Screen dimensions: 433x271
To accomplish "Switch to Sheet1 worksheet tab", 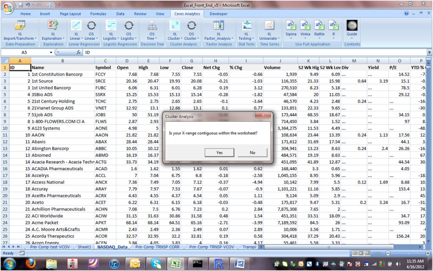I will tap(84, 247).
